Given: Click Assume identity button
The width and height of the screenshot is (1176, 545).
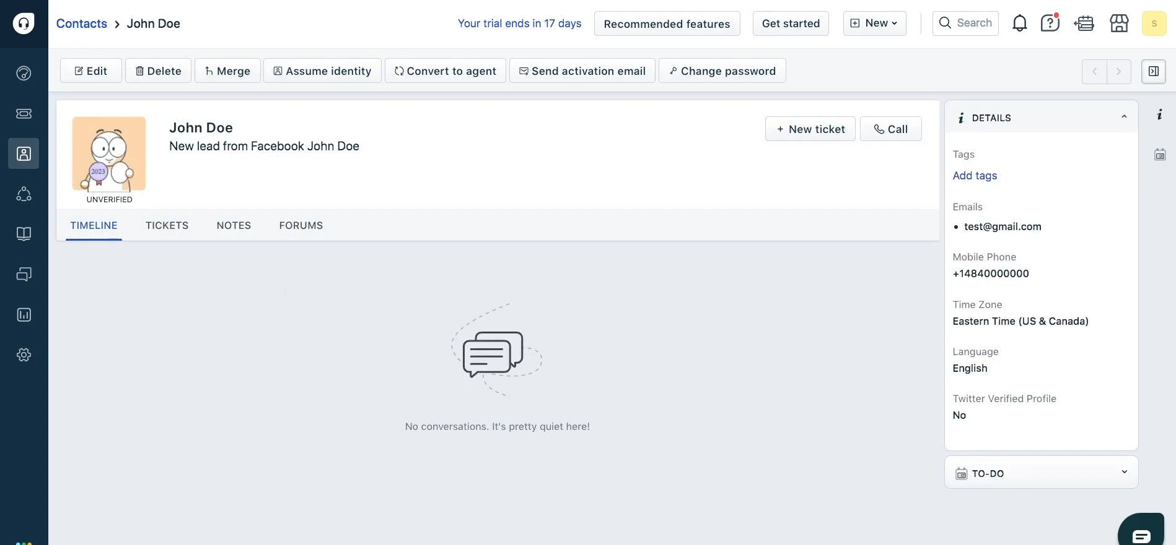Looking at the screenshot, I should (x=322, y=71).
